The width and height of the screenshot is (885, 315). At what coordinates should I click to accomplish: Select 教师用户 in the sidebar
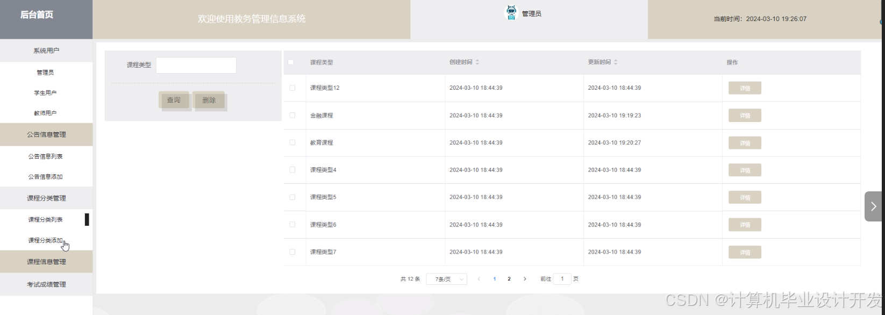(45, 113)
